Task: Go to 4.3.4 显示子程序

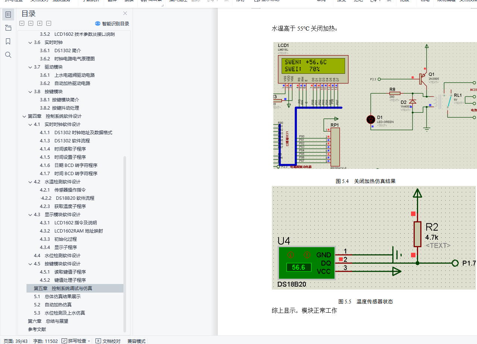Action: coord(58,247)
